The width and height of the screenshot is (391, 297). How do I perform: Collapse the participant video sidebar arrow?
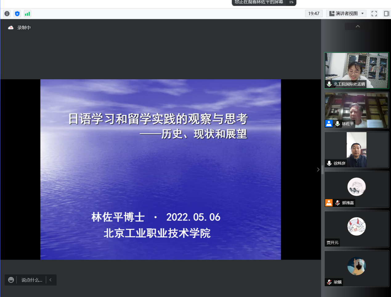point(318,169)
